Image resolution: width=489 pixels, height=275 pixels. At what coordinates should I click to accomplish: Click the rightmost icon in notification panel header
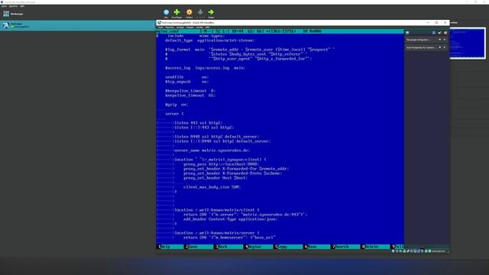coord(445,32)
